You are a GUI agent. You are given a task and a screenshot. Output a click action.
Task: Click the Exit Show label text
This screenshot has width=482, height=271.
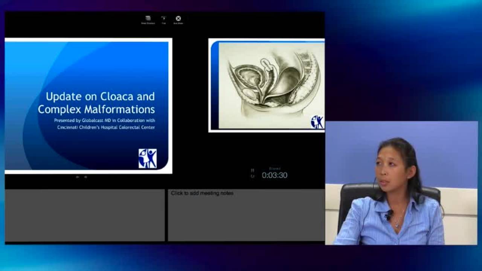(178, 23)
